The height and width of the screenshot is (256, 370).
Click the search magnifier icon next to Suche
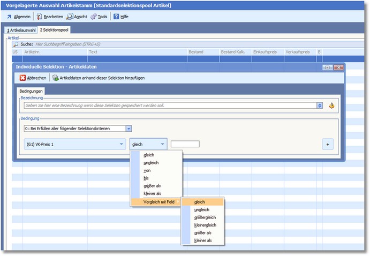pos(16,44)
